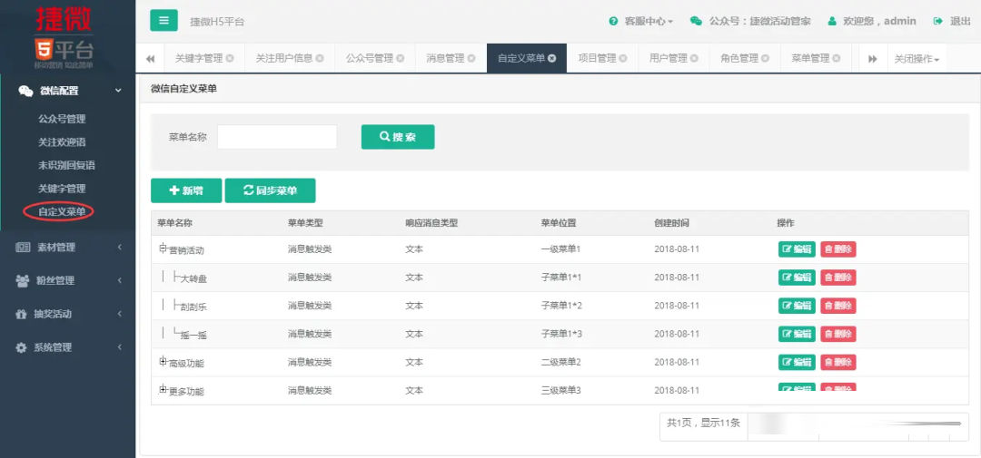Click the 同步菜单 sync button
The height and width of the screenshot is (458, 981).
click(270, 190)
